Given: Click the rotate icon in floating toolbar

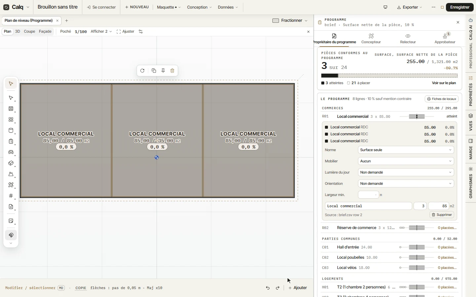Looking at the screenshot, I should click(x=142, y=71).
